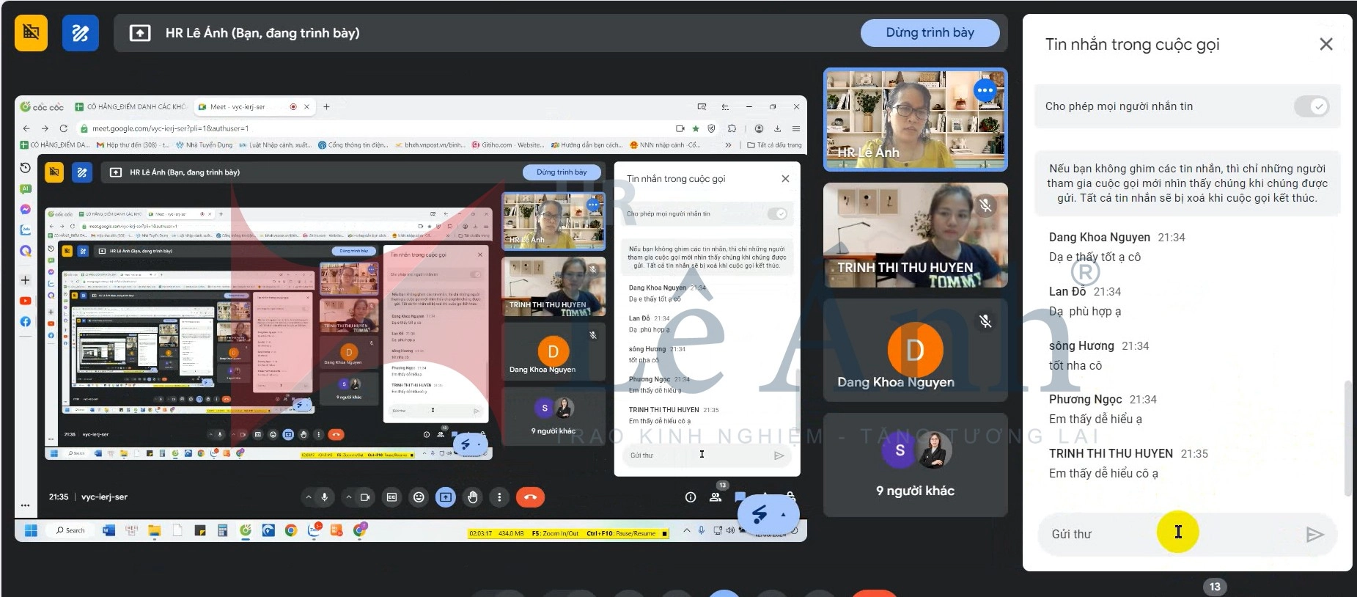Open the history icon in Cốc Cốc sidebar
Viewport: 1357px width, 597px height.
point(26,168)
